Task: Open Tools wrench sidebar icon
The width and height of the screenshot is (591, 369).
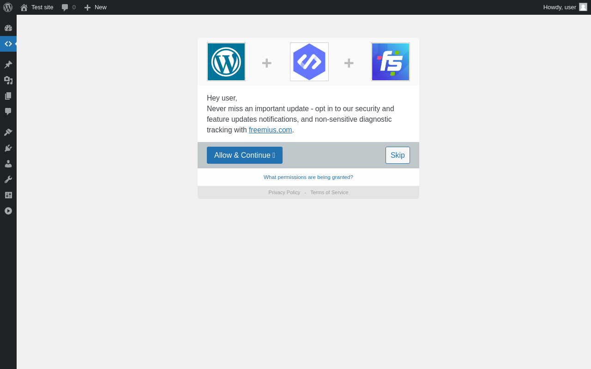Action: (8, 179)
